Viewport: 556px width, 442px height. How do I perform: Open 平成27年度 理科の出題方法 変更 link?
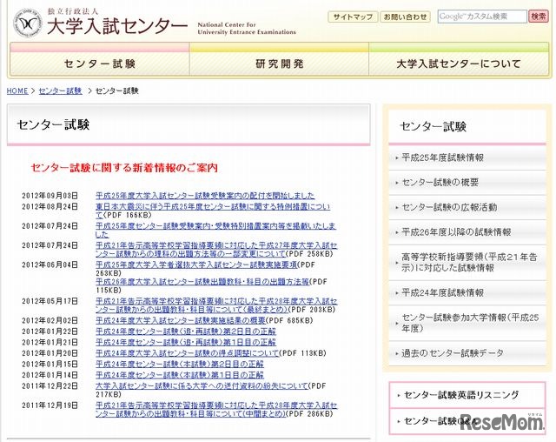coord(216,250)
